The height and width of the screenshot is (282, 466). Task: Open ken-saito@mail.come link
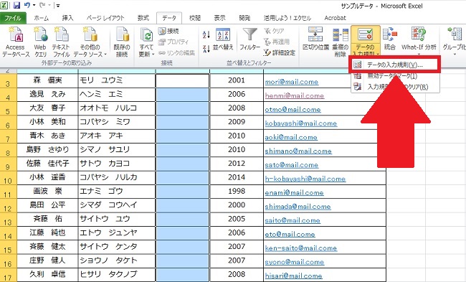301,248
